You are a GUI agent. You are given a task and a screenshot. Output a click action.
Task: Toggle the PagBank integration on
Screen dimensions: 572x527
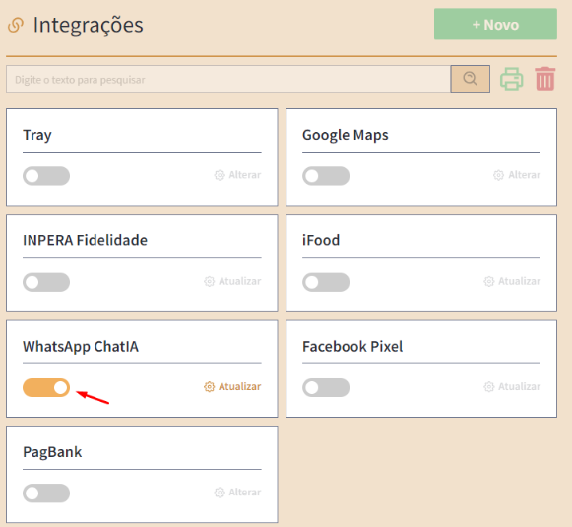pyautogui.click(x=46, y=494)
